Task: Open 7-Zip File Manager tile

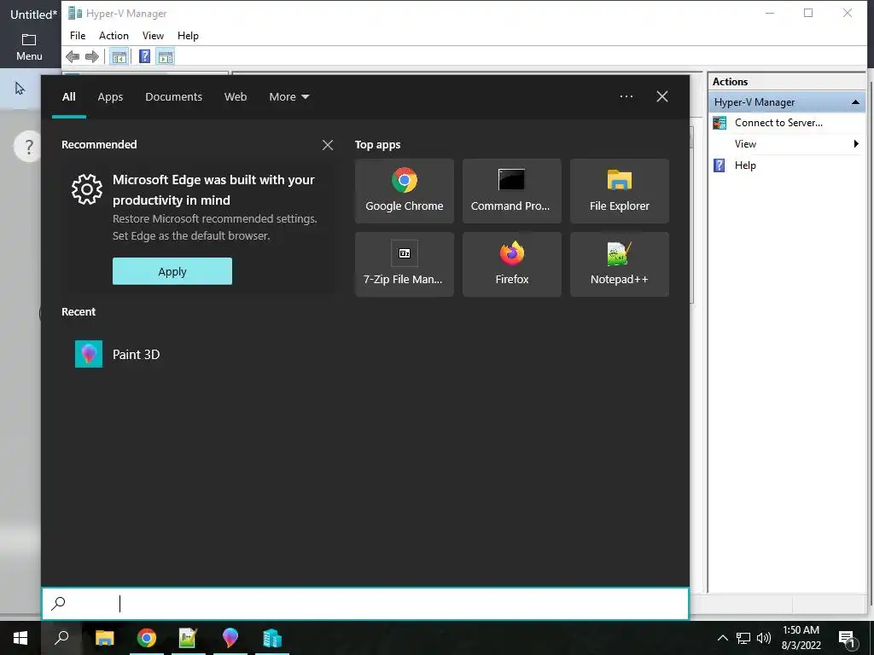Action: click(x=404, y=264)
